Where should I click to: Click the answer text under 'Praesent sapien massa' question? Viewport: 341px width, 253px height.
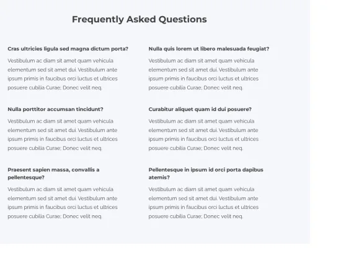tap(63, 203)
